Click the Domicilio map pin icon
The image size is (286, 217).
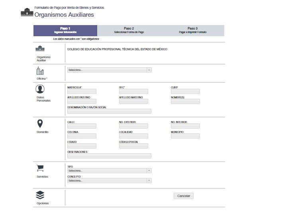(x=40, y=124)
